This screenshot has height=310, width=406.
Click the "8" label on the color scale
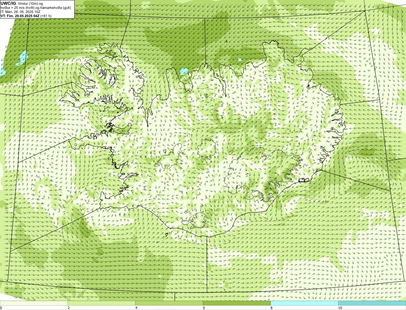(272, 308)
